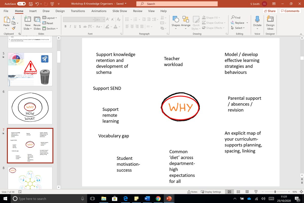Click the Cut scissors icon
Image resolution: width=304 pixels, height=203 pixels.
[14, 18]
